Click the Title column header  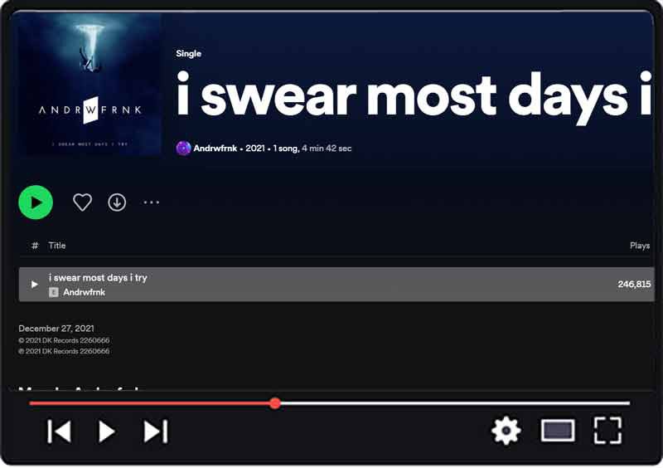point(56,246)
